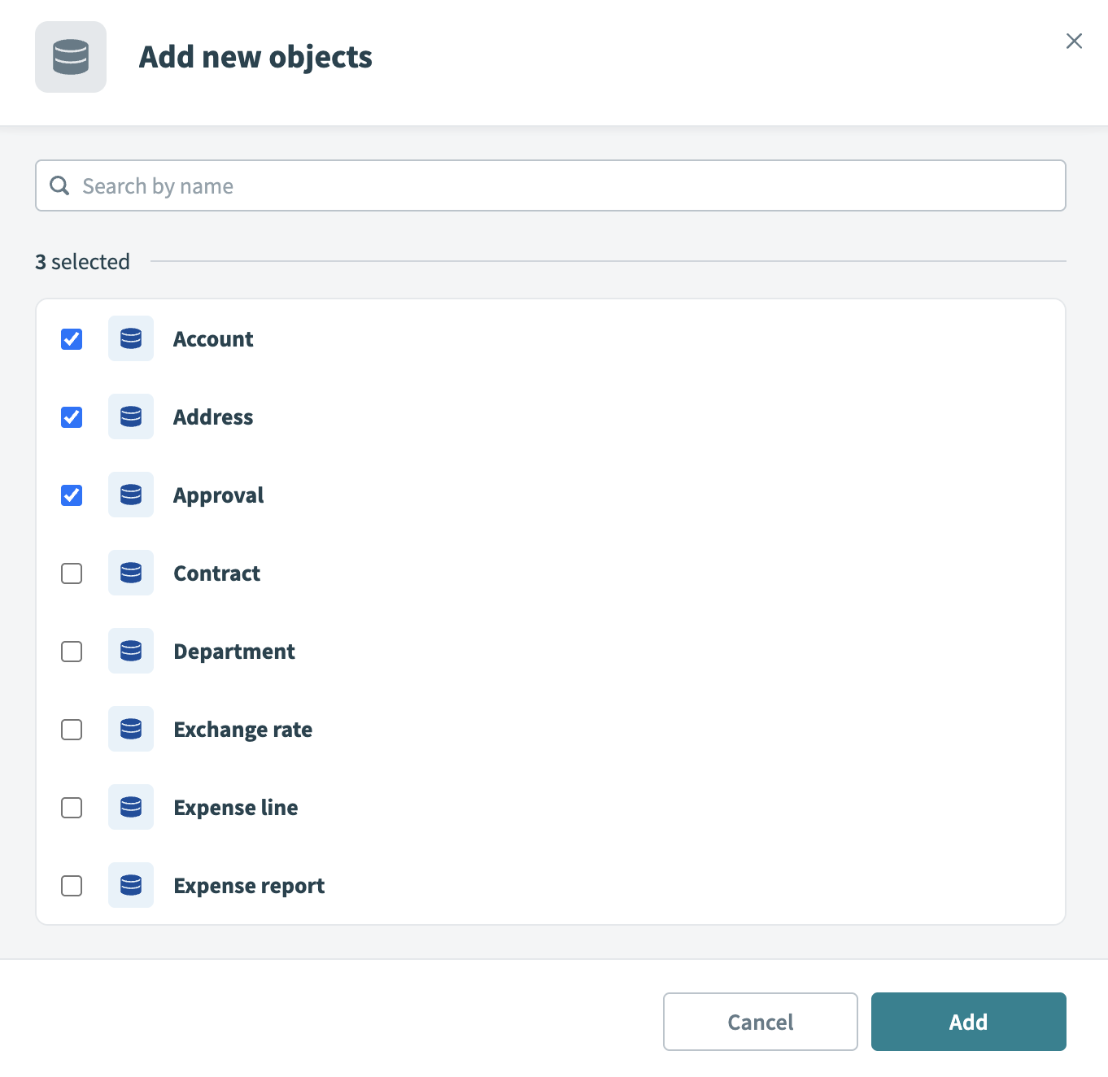The height and width of the screenshot is (1077, 1108).
Task: Uncheck the Address object
Action: 71,417
